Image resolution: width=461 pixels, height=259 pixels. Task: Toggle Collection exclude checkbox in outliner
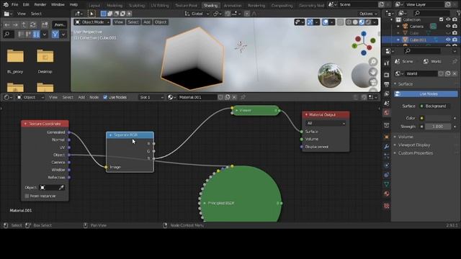pyautogui.click(x=442, y=19)
